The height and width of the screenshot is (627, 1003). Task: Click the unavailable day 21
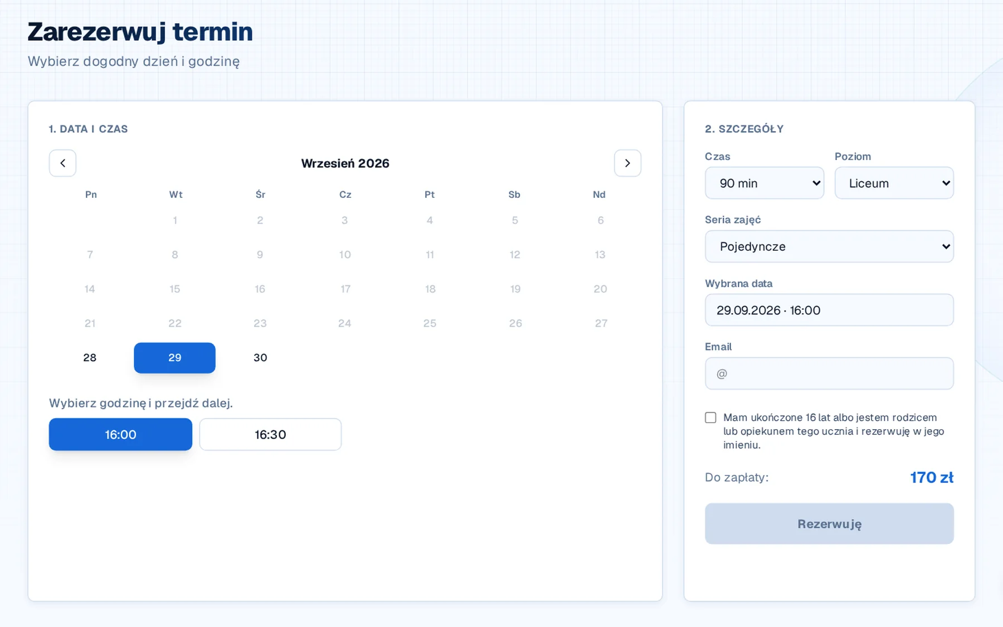tap(90, 323)
